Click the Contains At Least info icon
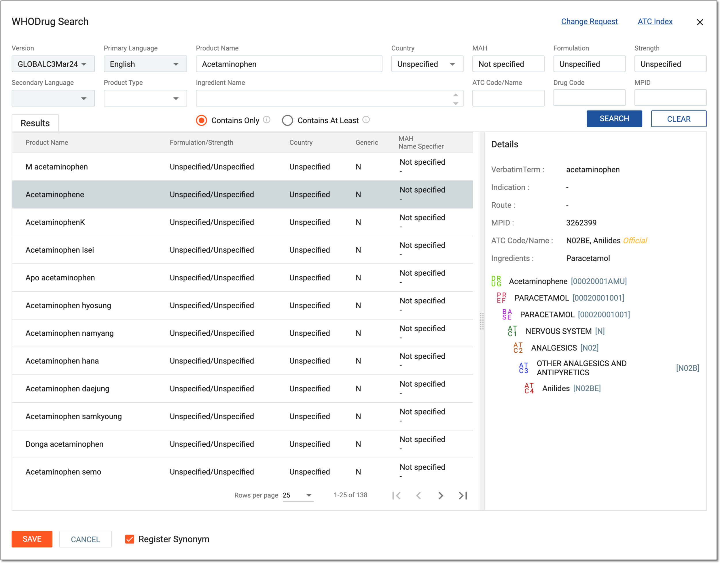The image size is (720, 563). click(366, 120)
